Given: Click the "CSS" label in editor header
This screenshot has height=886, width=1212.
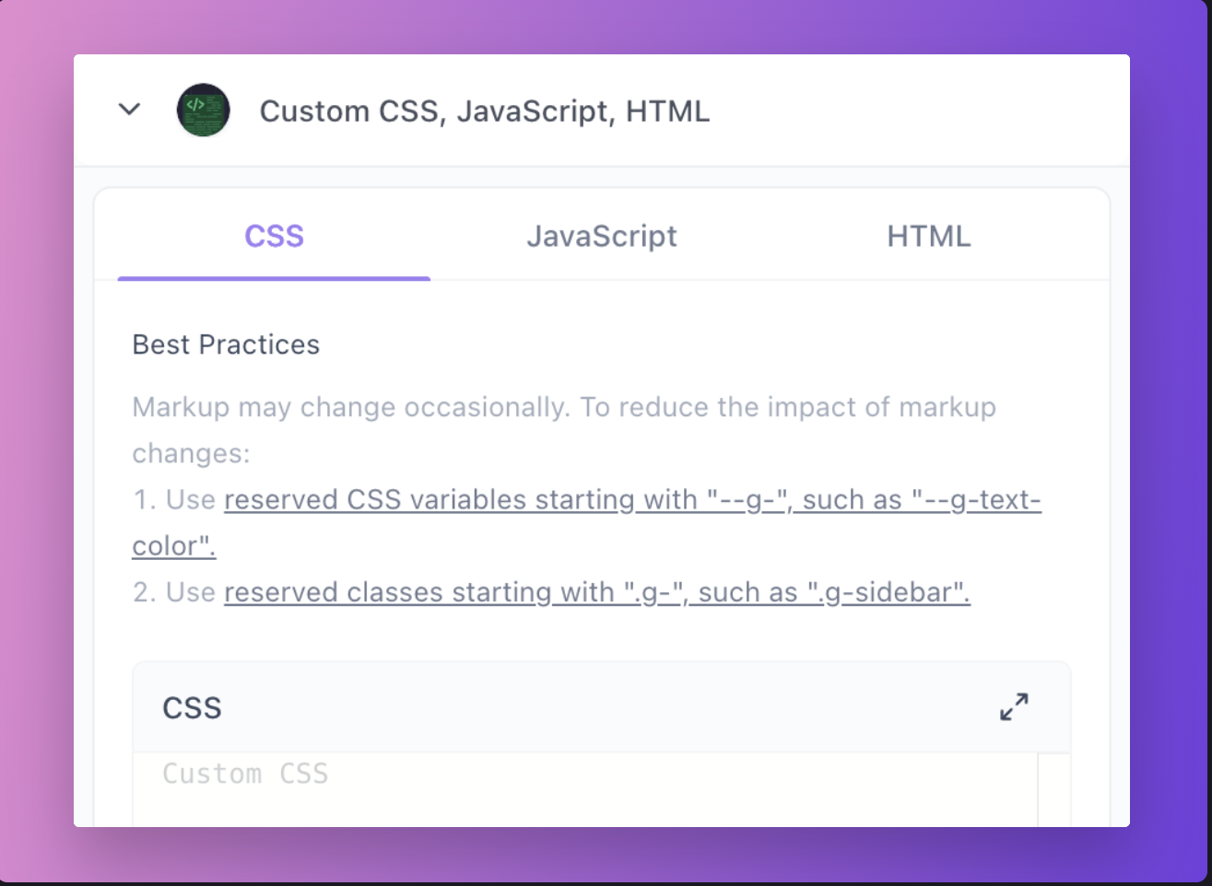Looking at the screenshot, I should [x=192, y=708].
